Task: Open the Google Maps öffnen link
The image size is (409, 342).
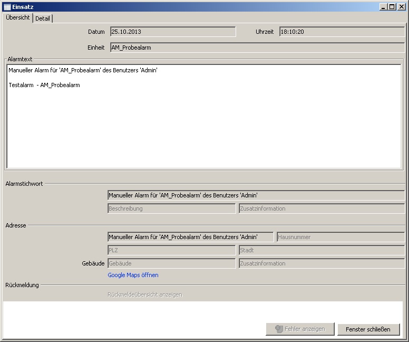Action: point(133,275)
